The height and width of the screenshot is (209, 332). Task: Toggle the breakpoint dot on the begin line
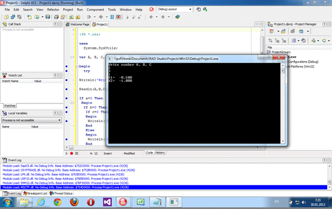(x=67, y=66)
